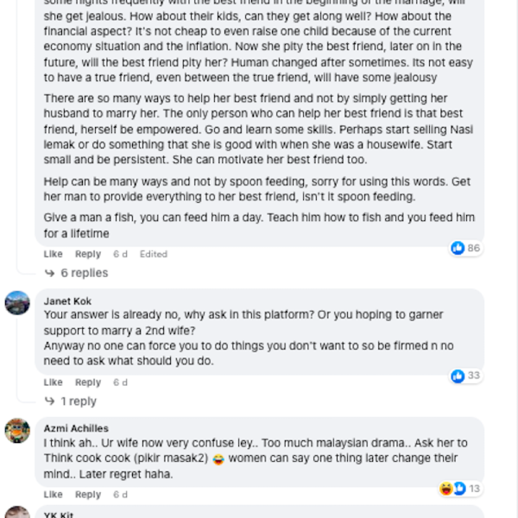
Task: Click the 6 d timestamp on Janet's comment
Action: click(120, 382)
